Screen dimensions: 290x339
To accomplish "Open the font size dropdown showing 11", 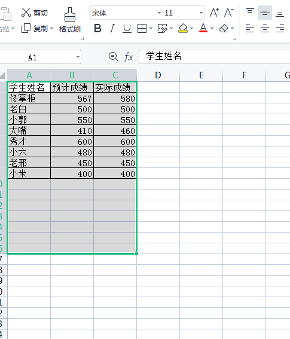I will [201, 13].
